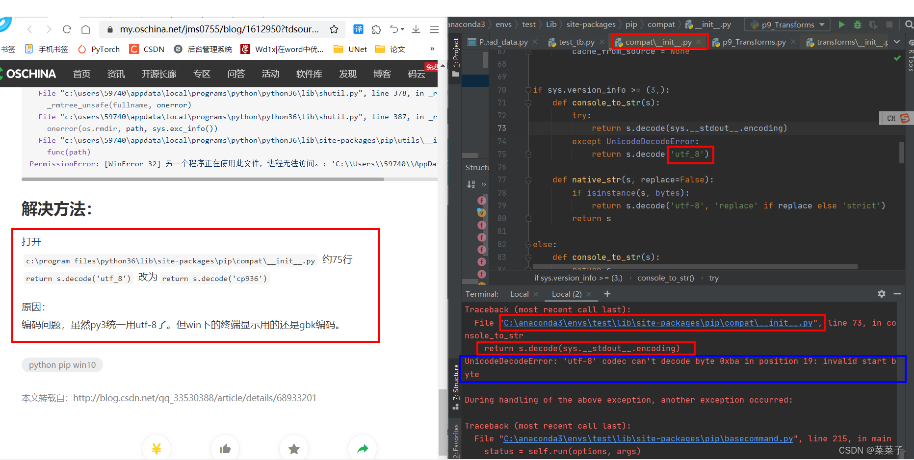Viewport: 914px width, 460px height.
Task: Close the p9_Transforms.py tab
Action: point(793,42)
